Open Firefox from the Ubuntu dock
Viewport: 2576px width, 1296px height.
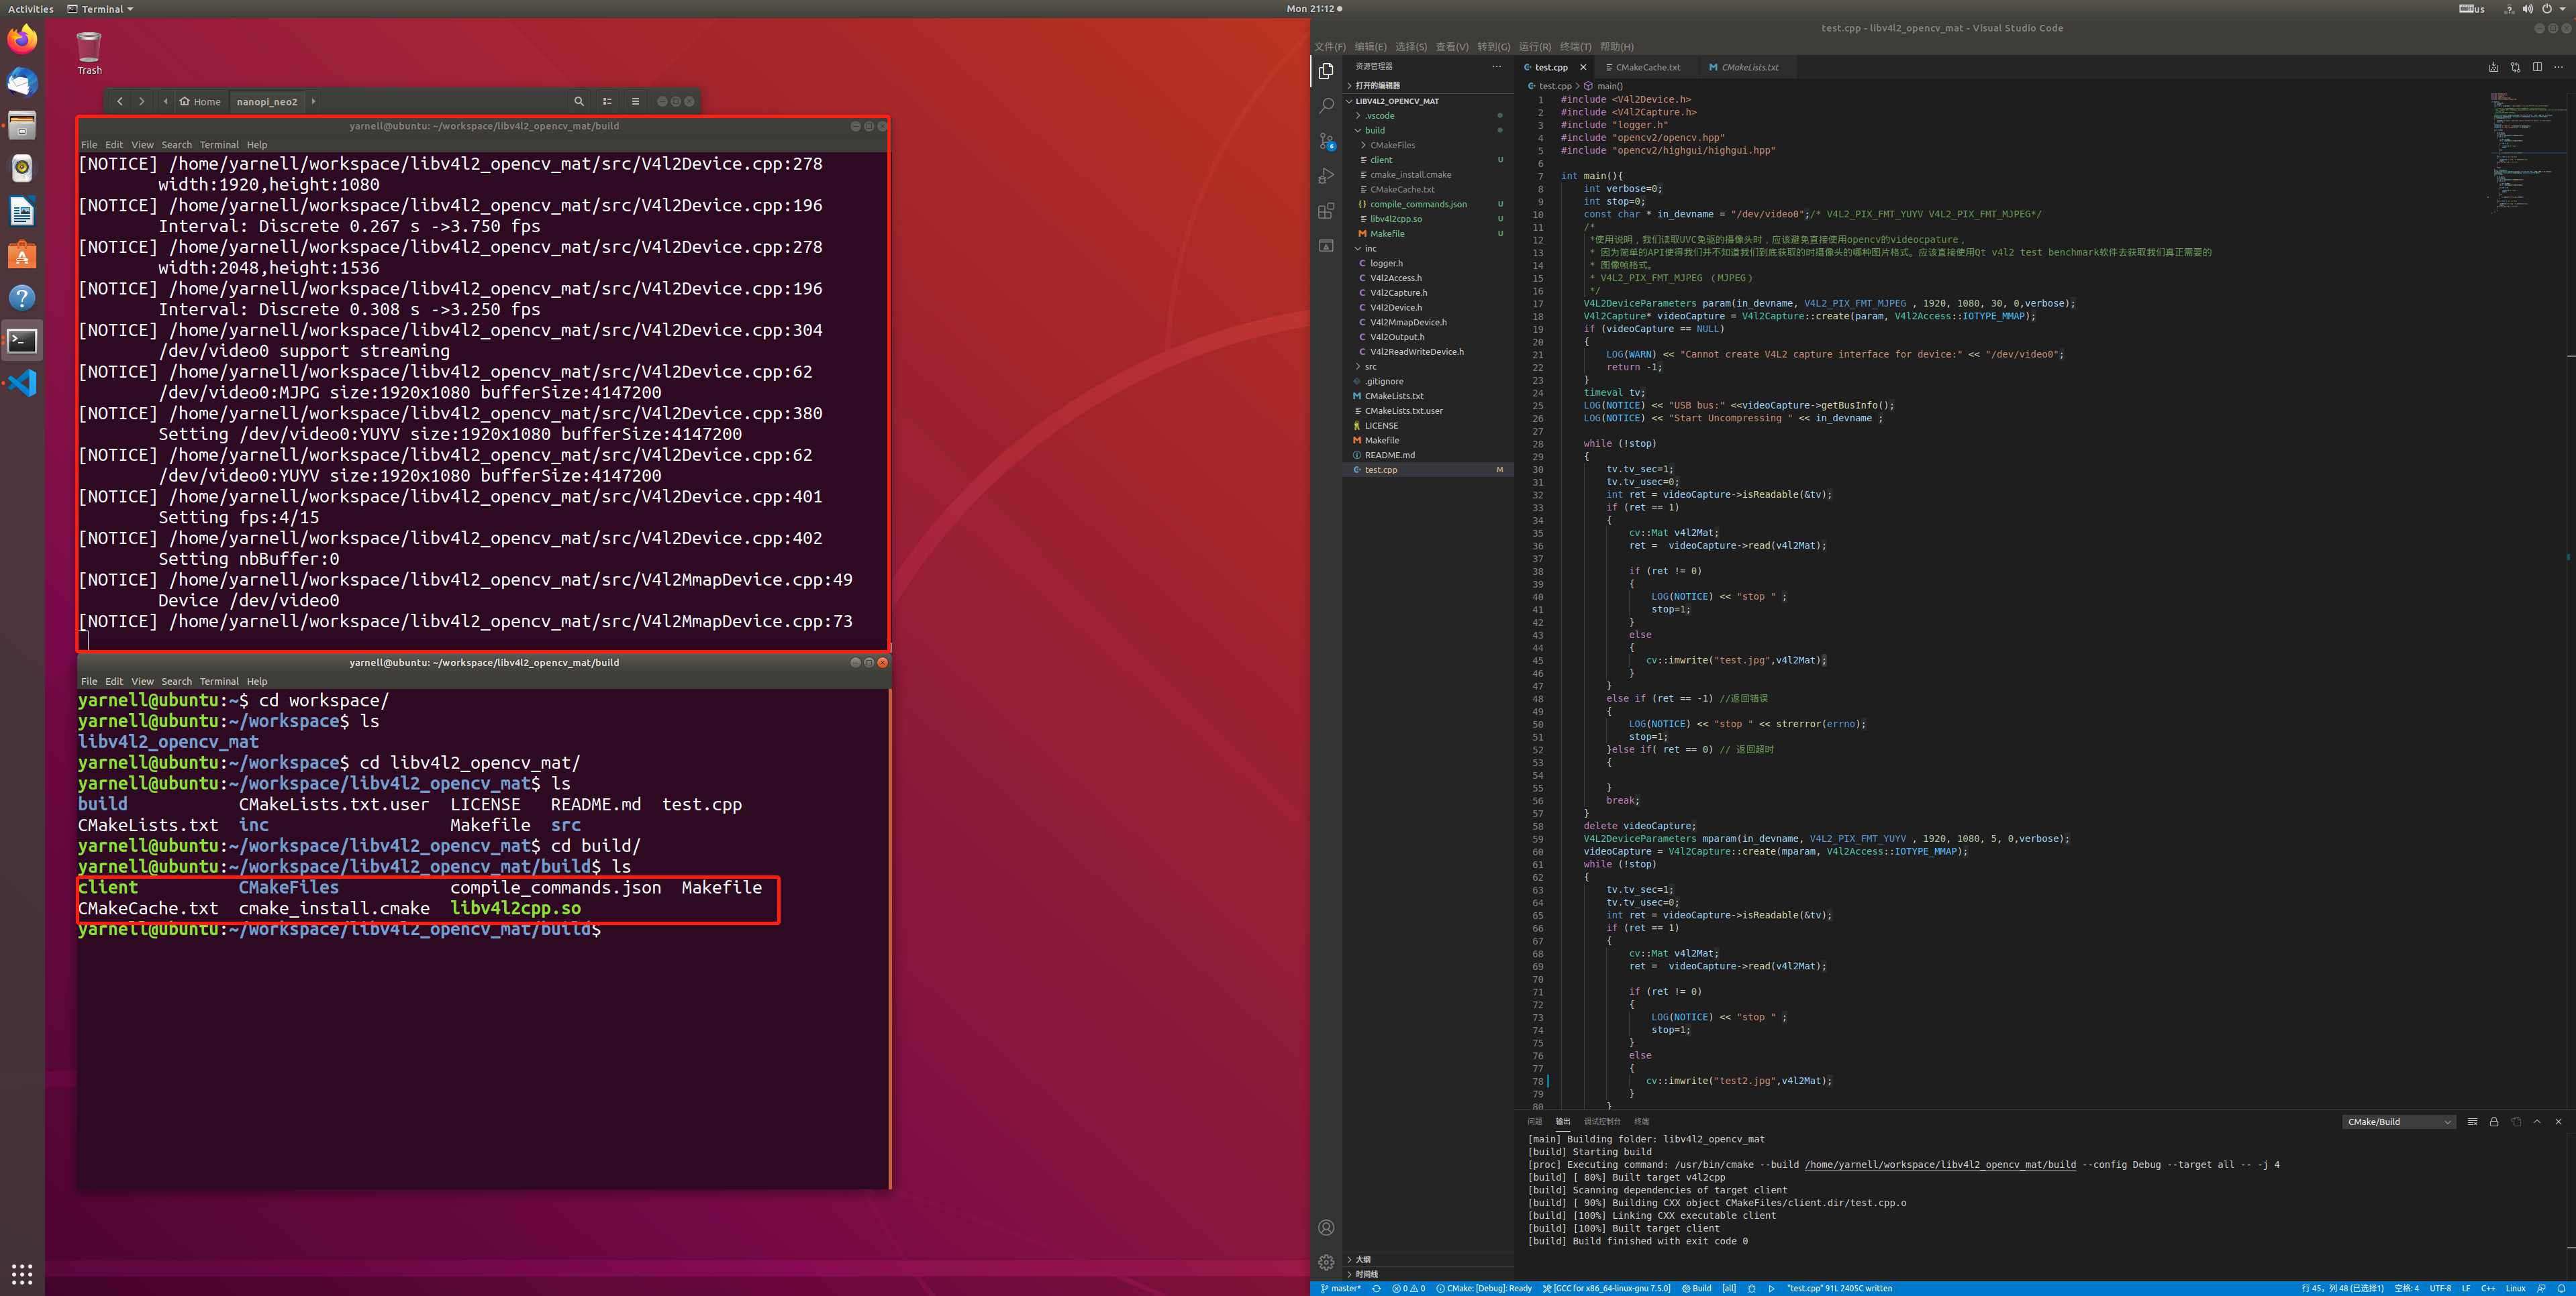(x=22, y=40)
